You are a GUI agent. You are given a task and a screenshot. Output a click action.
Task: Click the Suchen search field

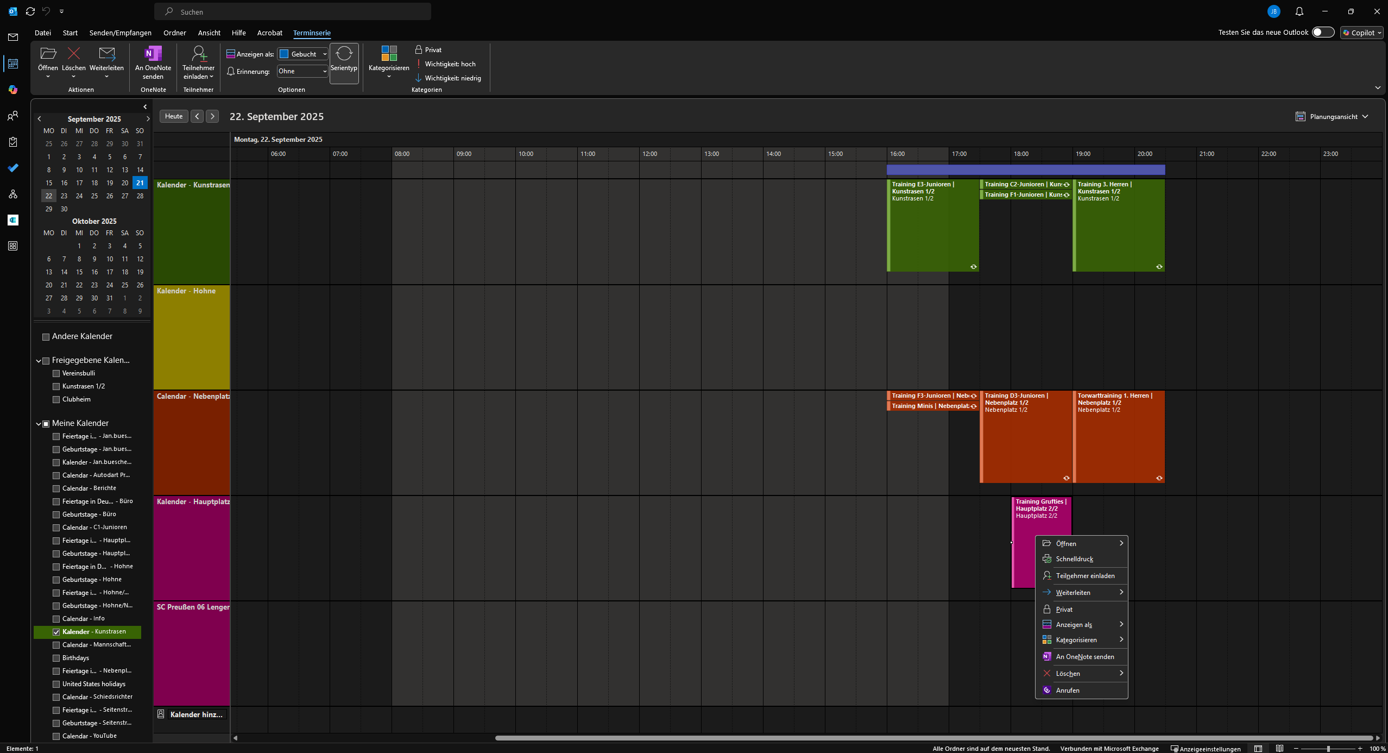[293, 12]
